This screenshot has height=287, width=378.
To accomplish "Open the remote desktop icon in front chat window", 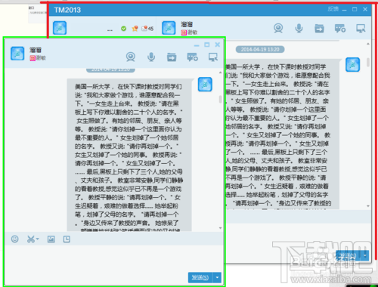I will (213, 57).
